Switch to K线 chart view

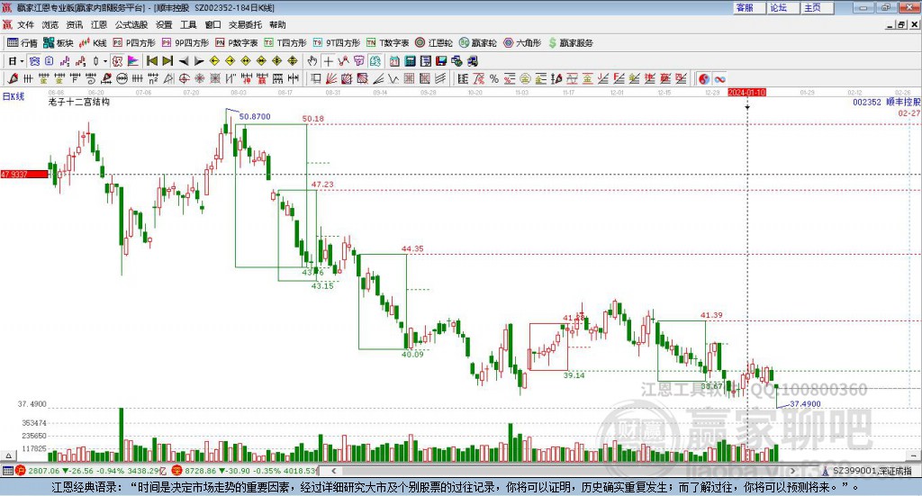pyautogui.click(x=93, y=43)
